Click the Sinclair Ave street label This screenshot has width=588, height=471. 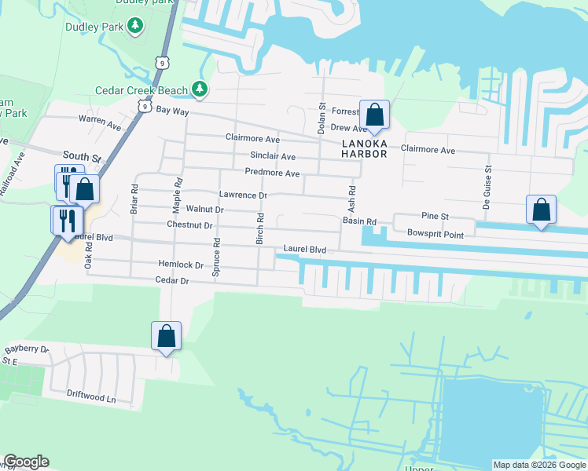(x=273, y=155)
